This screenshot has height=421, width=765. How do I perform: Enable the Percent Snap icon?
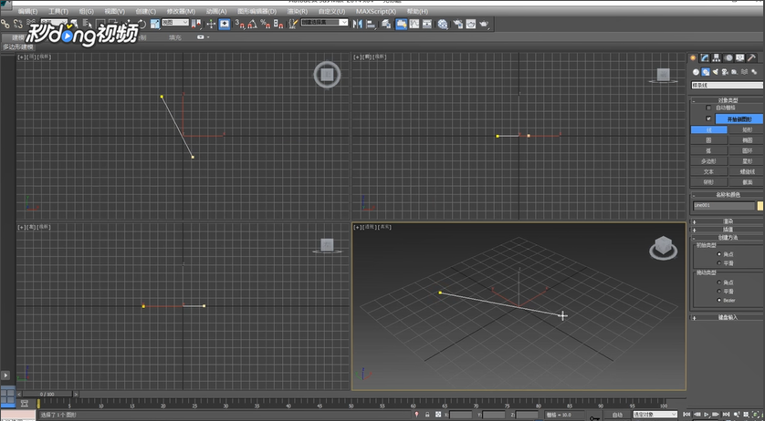click(x=266, y=24)
